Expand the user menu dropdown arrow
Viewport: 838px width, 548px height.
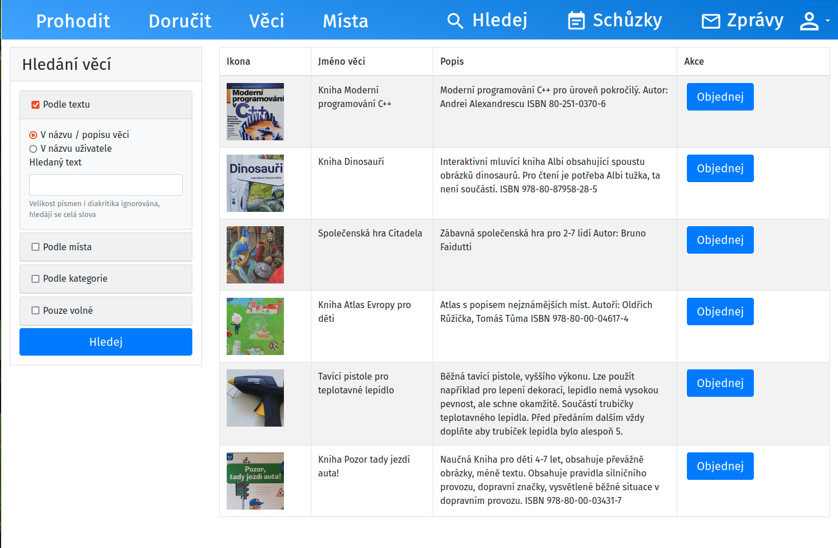828,21
